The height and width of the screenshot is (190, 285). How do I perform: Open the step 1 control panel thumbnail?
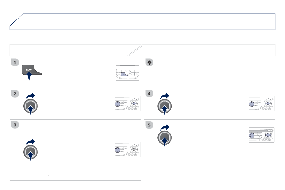(x=128, y=72)
